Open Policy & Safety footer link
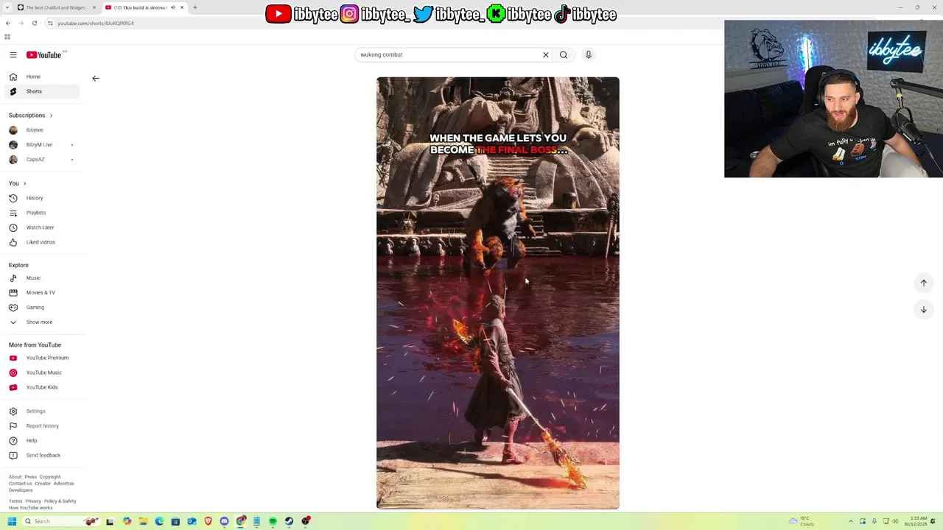The width and height of the screenshot is (943, 530). 60,501
